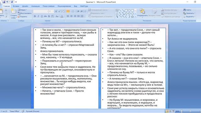Open Change Case (Aa) dropdown

click(x=57, y=16)
